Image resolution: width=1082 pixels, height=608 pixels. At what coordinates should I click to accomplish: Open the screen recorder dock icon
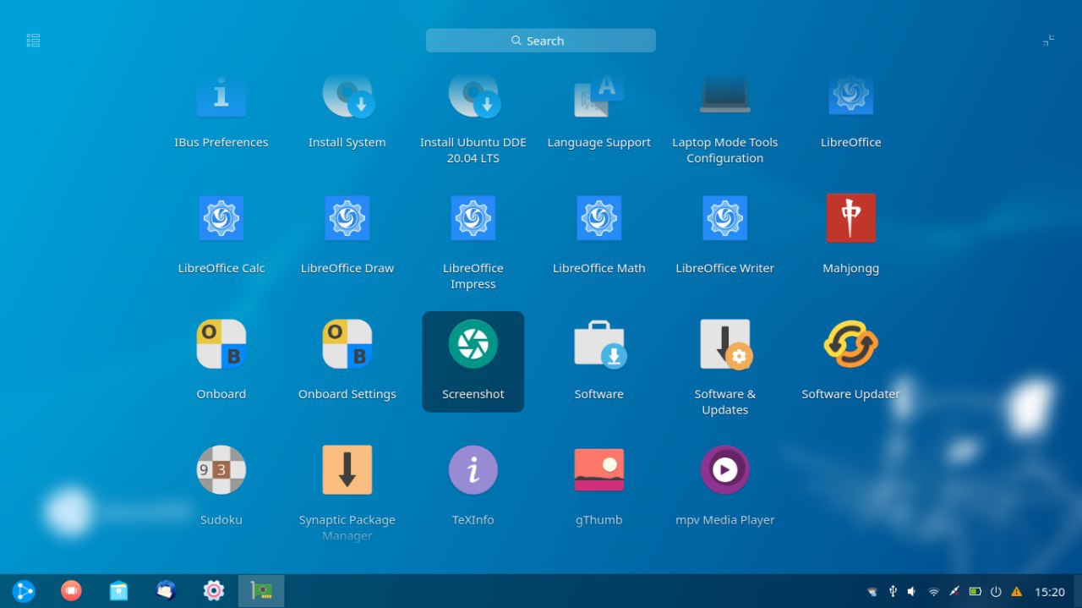click(71, 591)
